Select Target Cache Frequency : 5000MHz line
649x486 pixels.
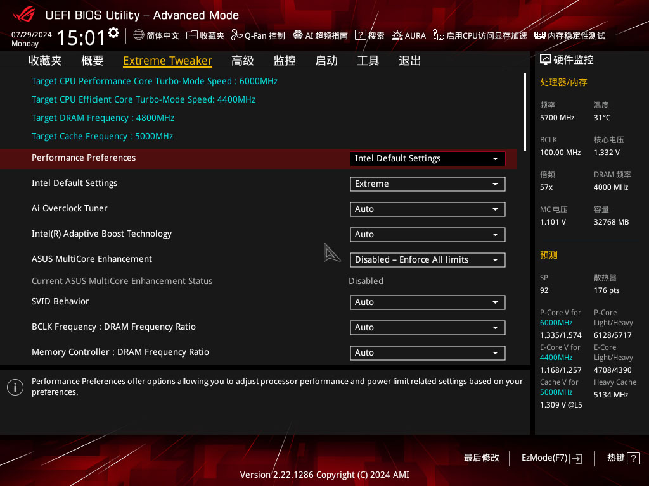(102, 137)
